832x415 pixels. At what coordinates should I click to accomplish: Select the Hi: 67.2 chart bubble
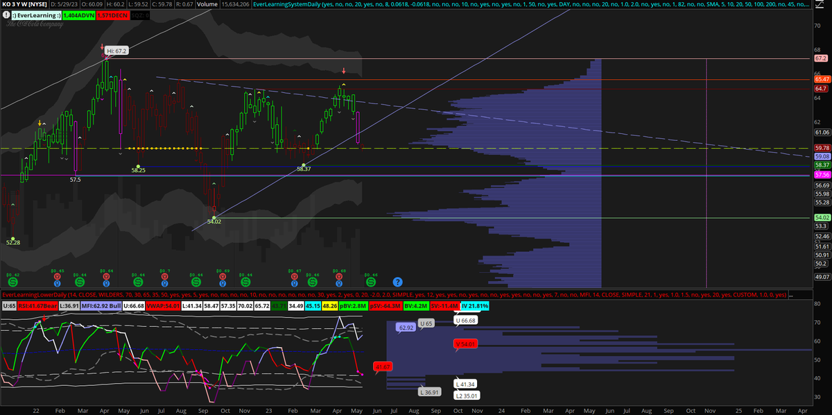tap(116, 51)
